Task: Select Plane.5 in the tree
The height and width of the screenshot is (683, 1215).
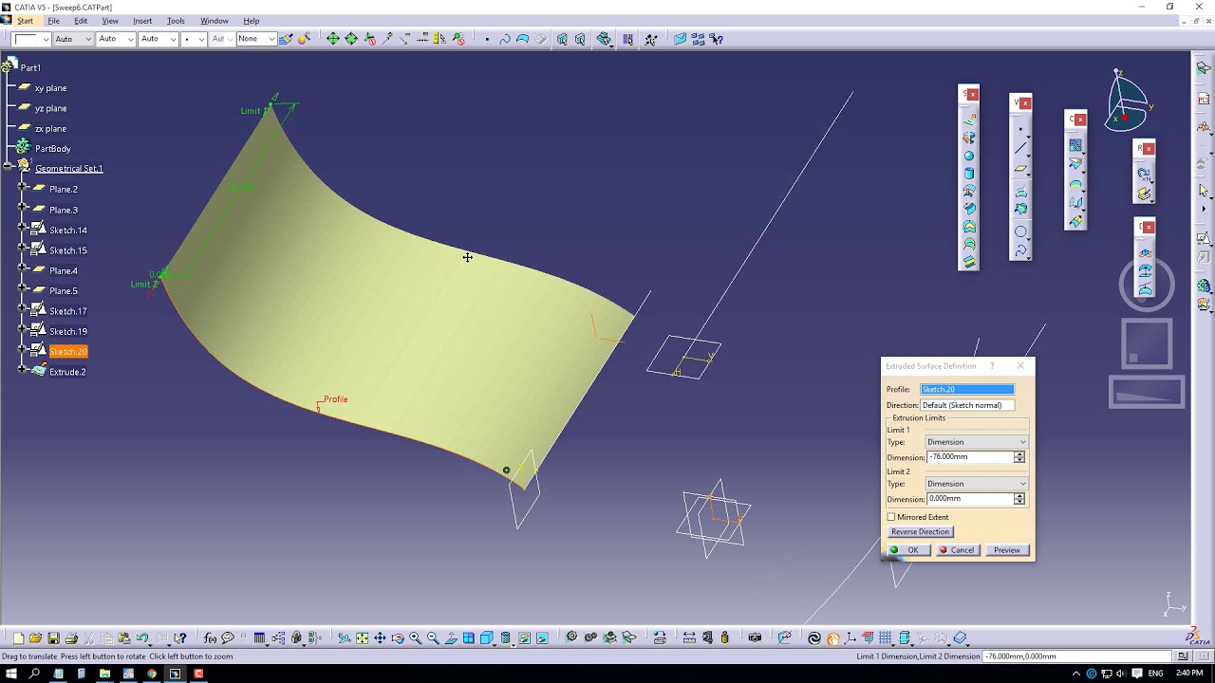Action: [x=64, y=290]
